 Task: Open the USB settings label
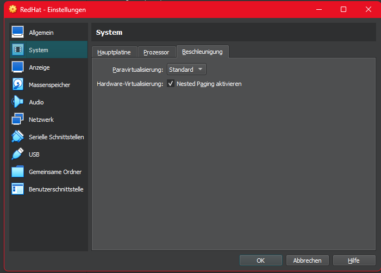tap(34, 154)
